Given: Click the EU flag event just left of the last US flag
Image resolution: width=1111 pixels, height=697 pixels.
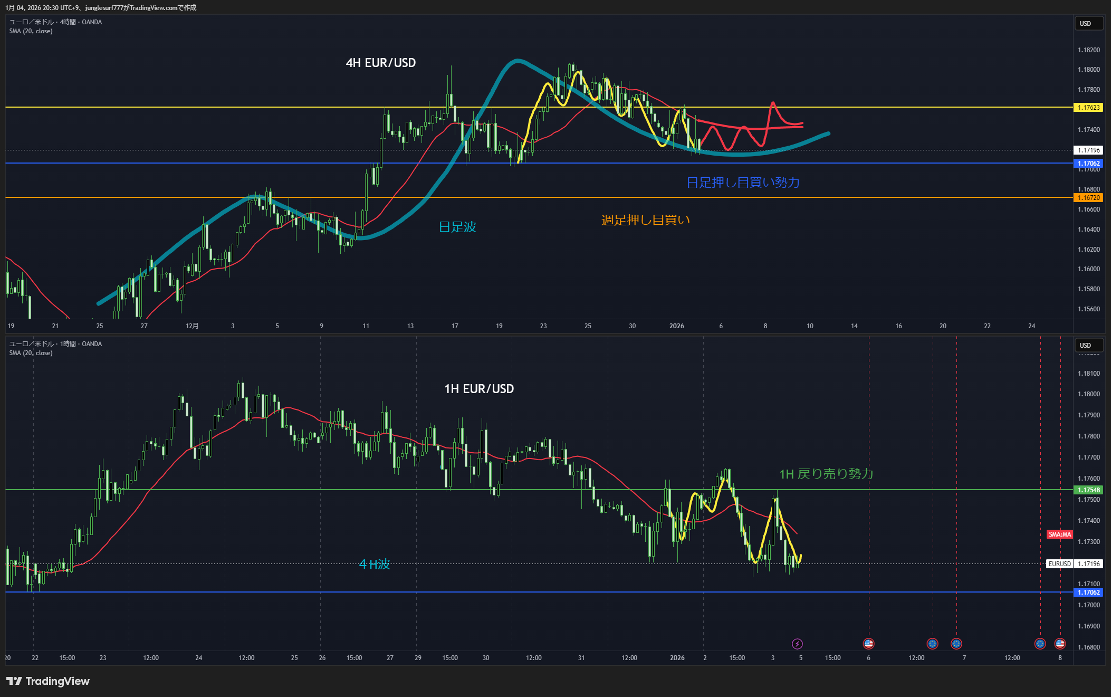Looking at the screenshot, I should coord(1040,644).
